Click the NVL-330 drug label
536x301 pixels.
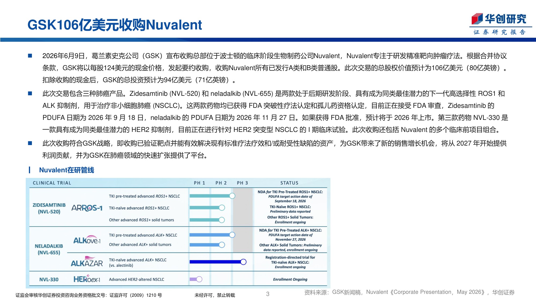click(49, 280)
